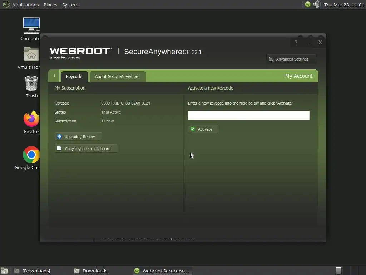
Task: Switch to Downloads taskbar window
Action: (91, 271)
